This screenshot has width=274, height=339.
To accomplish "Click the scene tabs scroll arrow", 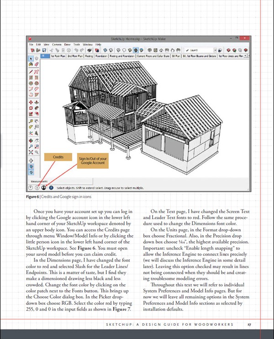I will (245, 56).
